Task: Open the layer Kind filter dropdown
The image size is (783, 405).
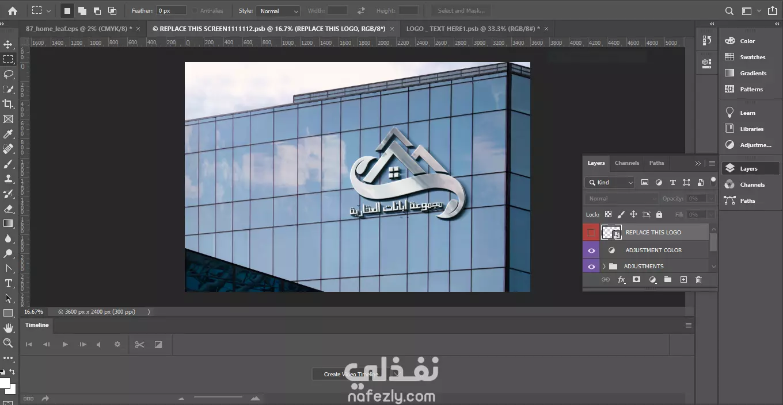Action: click(610, 182)
